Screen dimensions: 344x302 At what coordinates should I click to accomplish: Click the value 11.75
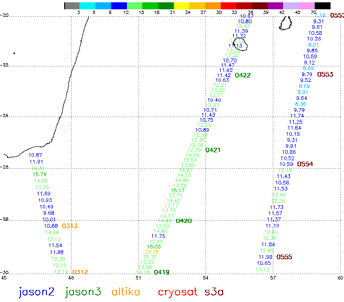click(x=158, y=236)
